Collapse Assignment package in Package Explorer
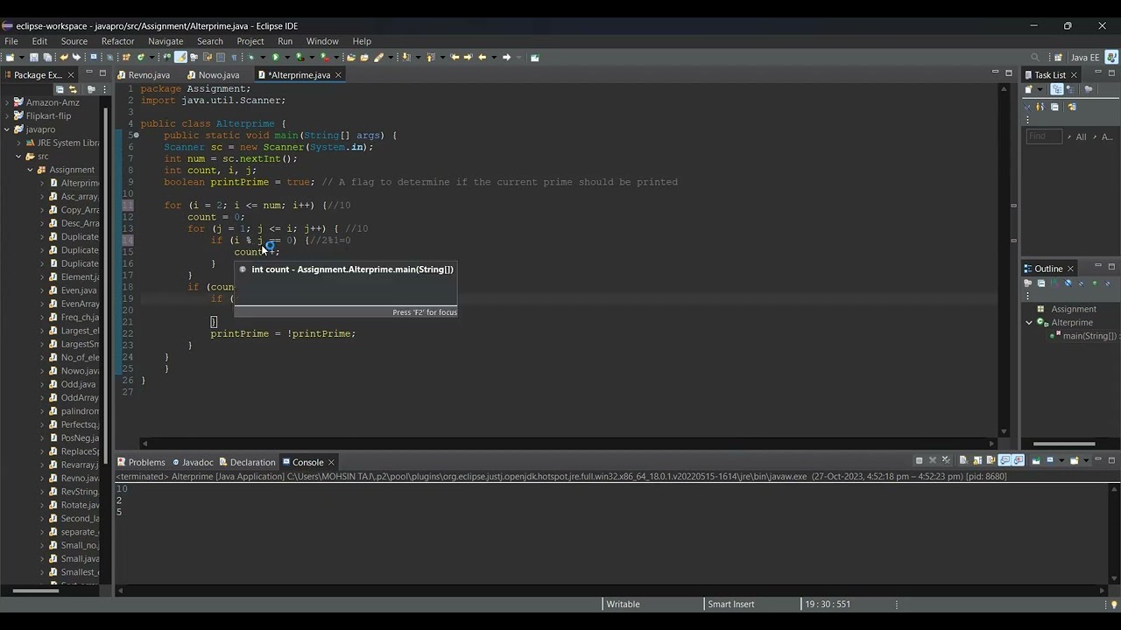The height and width of the screenshot is (630, 1121). 30,170
